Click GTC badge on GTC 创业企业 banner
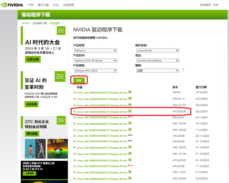This screenshot has width=229, height=183. (61, 120)
